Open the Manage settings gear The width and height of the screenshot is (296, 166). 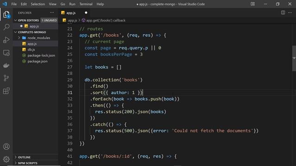coord(6,159)
